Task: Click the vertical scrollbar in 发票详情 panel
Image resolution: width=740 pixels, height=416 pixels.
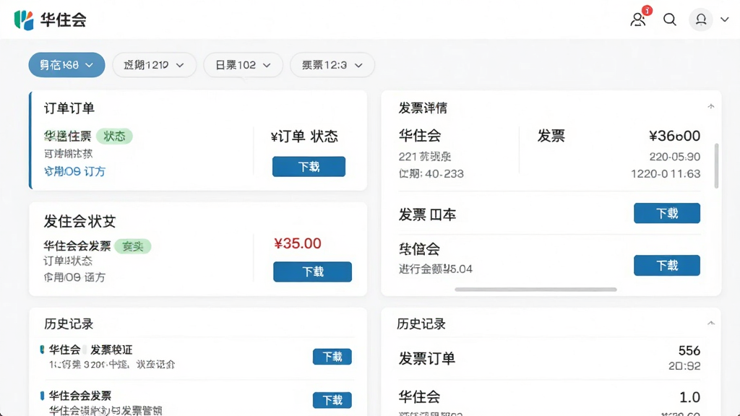Action: click(716, 166)
